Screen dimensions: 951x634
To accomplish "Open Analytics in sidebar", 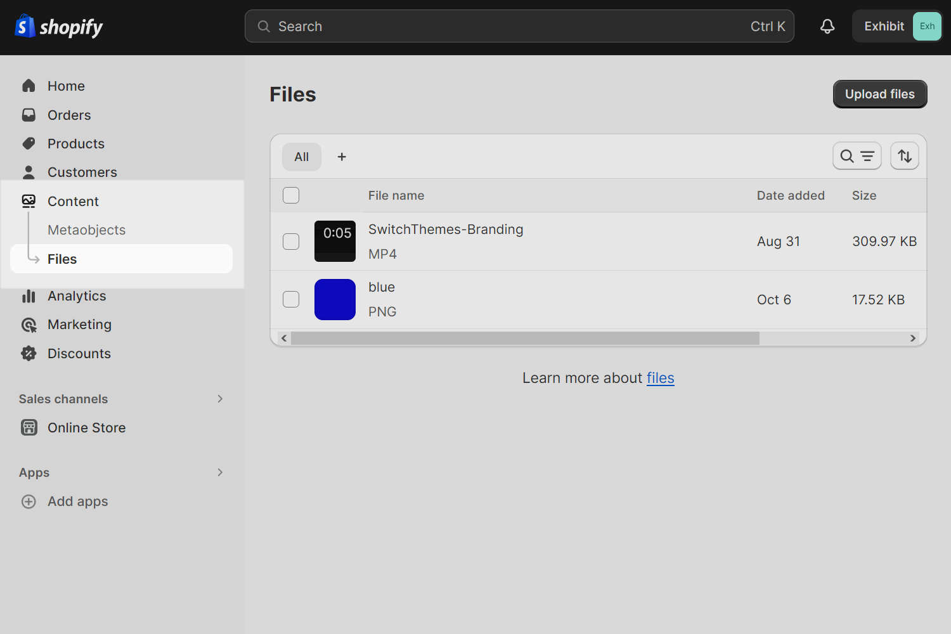I will (x=77, y=296).
